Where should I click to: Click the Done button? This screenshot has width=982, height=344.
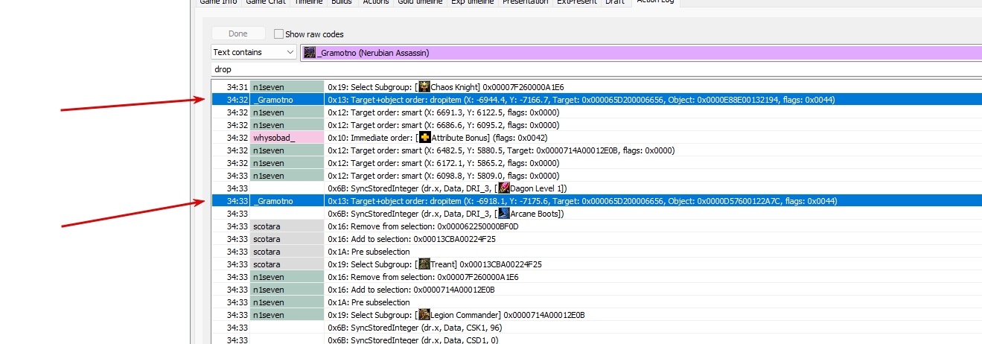tap(238, 34)
